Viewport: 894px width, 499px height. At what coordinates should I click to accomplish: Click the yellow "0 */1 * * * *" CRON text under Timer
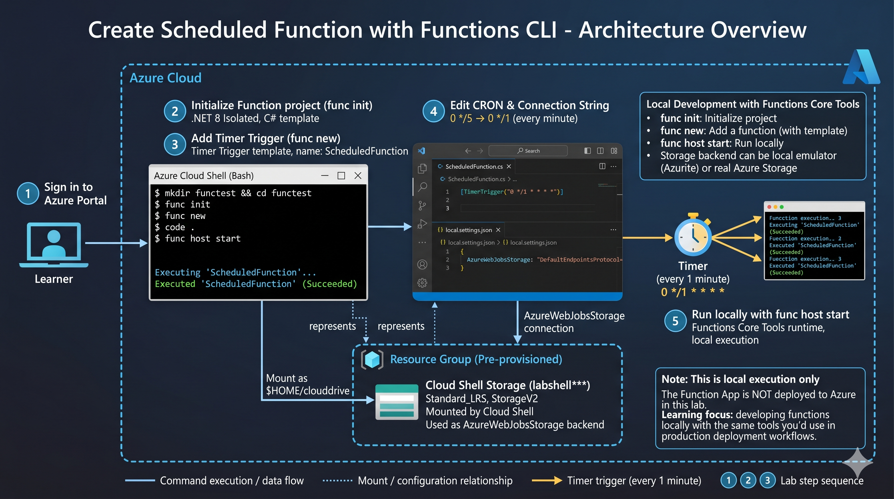pyautogui.click(x=693, y=292)
